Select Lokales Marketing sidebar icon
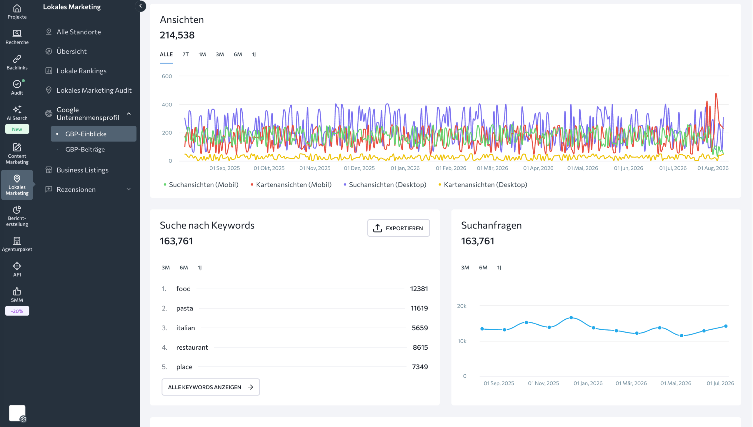The width and height of the screenshot is (753, 427). click(17, 178)
